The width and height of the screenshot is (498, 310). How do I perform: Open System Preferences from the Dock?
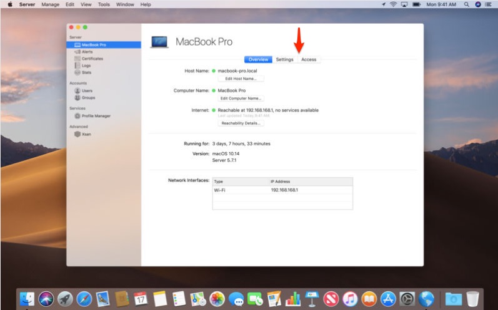click(x=407, y=299)
